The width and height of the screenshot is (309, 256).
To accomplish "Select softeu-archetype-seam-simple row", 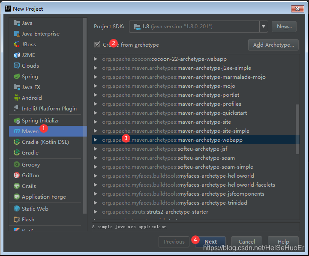I will click(196, 167).
